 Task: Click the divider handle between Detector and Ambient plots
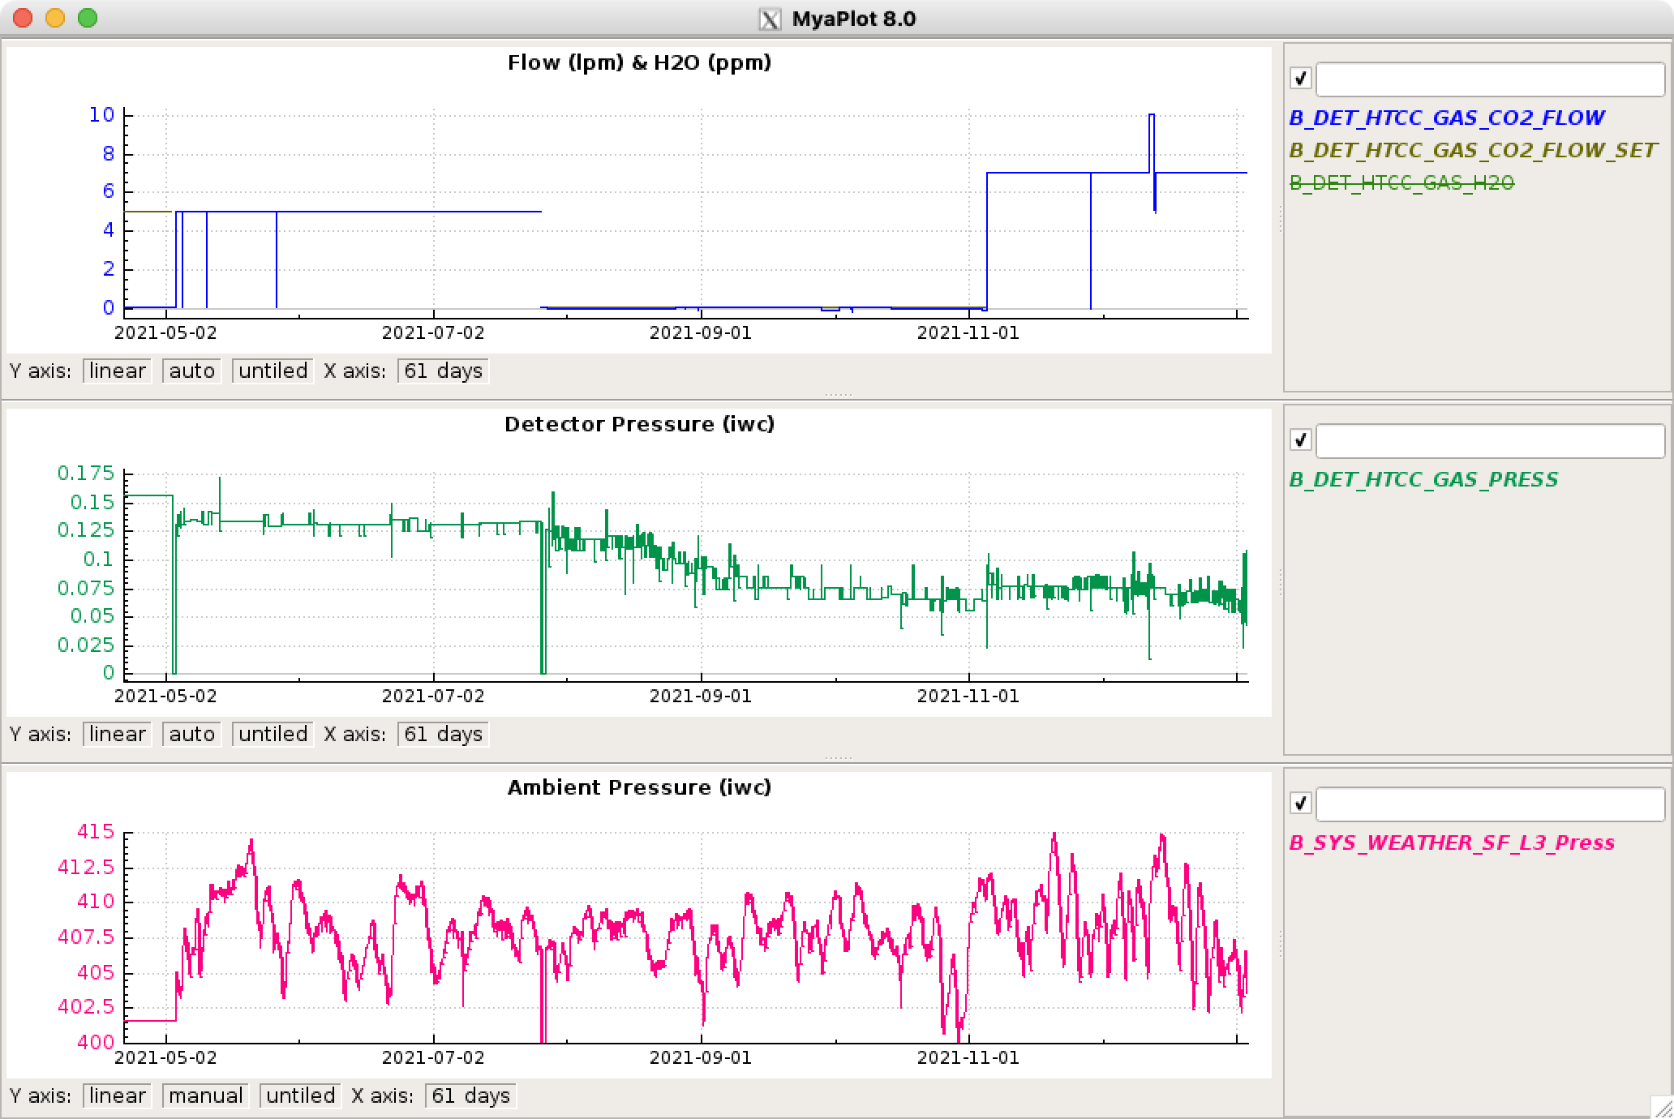tap(838, 759)
